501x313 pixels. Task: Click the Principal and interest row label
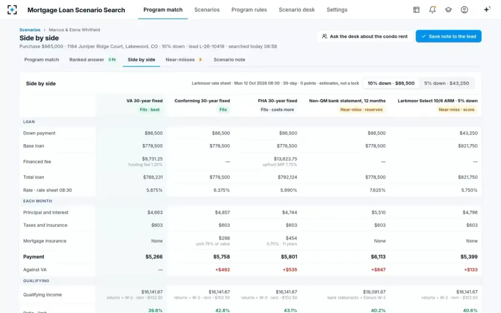pyautogui.click(x=46, y=212)
